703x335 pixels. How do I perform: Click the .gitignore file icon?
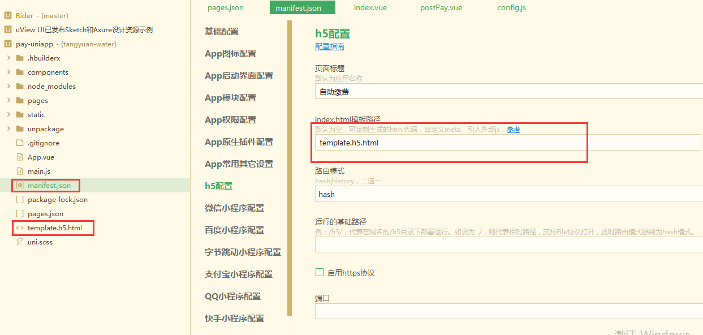20,143
